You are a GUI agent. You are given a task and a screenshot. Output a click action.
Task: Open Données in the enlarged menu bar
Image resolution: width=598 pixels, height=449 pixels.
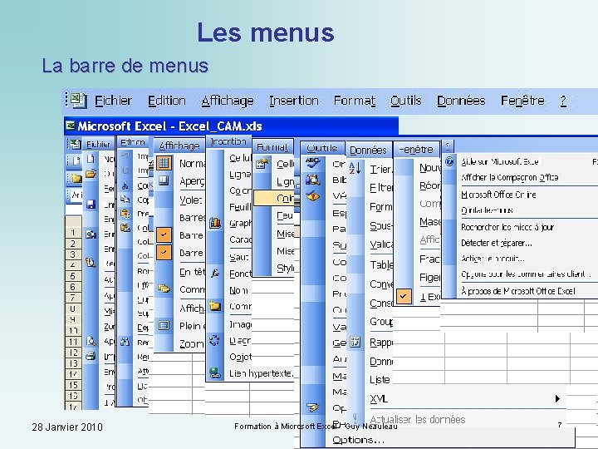pos(461,101)
